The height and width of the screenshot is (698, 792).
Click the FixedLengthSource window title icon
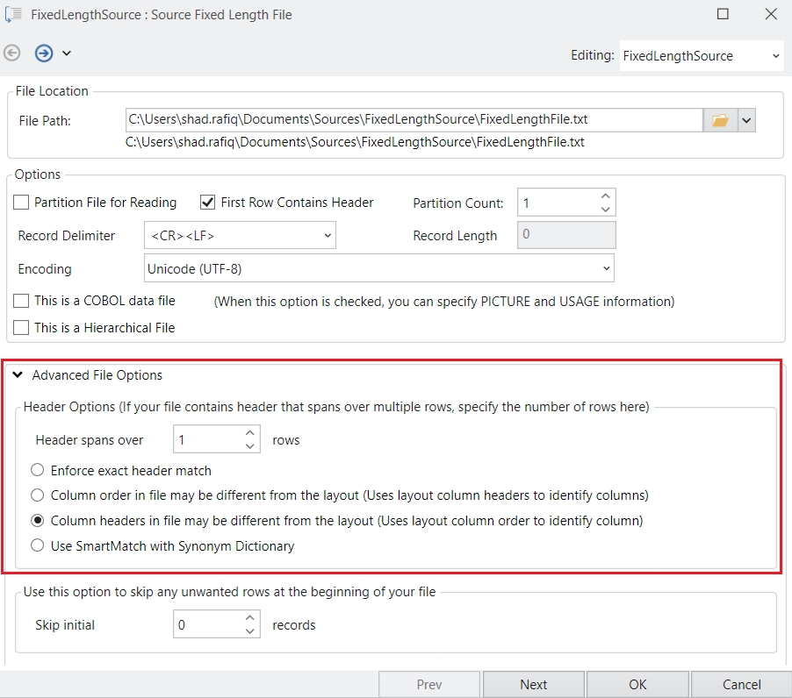13,14
